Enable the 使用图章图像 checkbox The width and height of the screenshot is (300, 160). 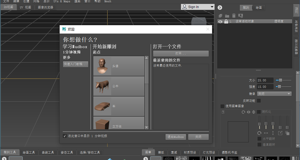(x=222, y=106)
